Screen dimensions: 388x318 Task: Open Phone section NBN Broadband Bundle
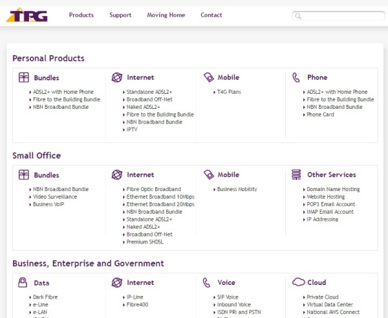334,107
